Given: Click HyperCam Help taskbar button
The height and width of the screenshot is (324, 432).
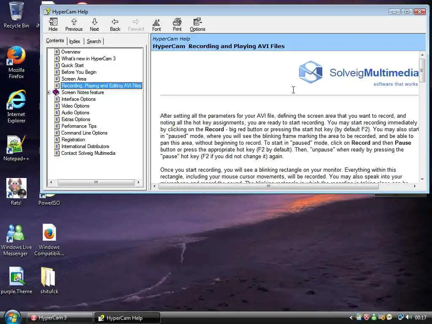Looking at the screenshot, I should point(127,318).
